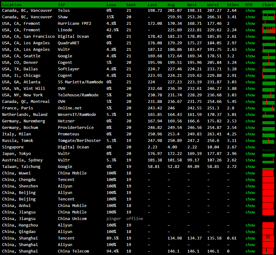Click the Location column header
The width and height of the screenshot is (276, 255).
pos(12,5)
